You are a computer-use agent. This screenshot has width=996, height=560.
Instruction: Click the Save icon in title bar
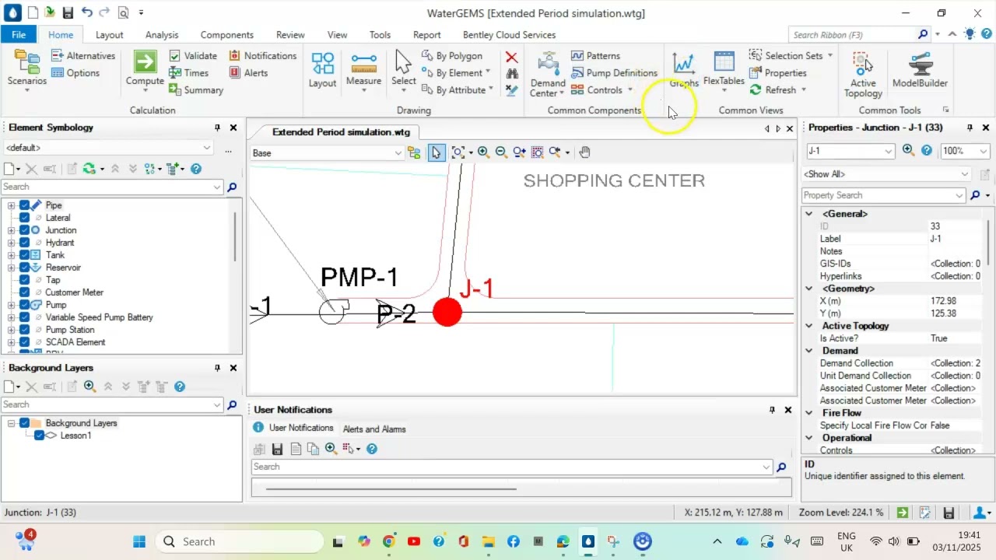pyautogui.click(x=68, y=13)
